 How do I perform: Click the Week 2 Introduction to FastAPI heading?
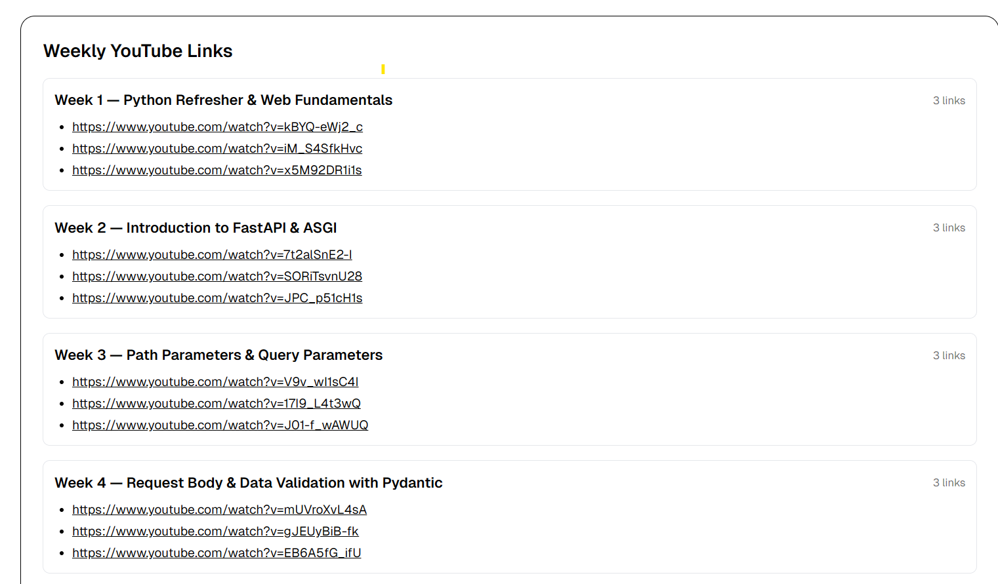point(196,227)
